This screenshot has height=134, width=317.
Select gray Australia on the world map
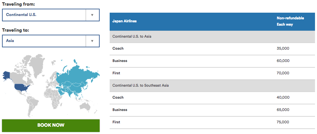[x=87, y=106]
